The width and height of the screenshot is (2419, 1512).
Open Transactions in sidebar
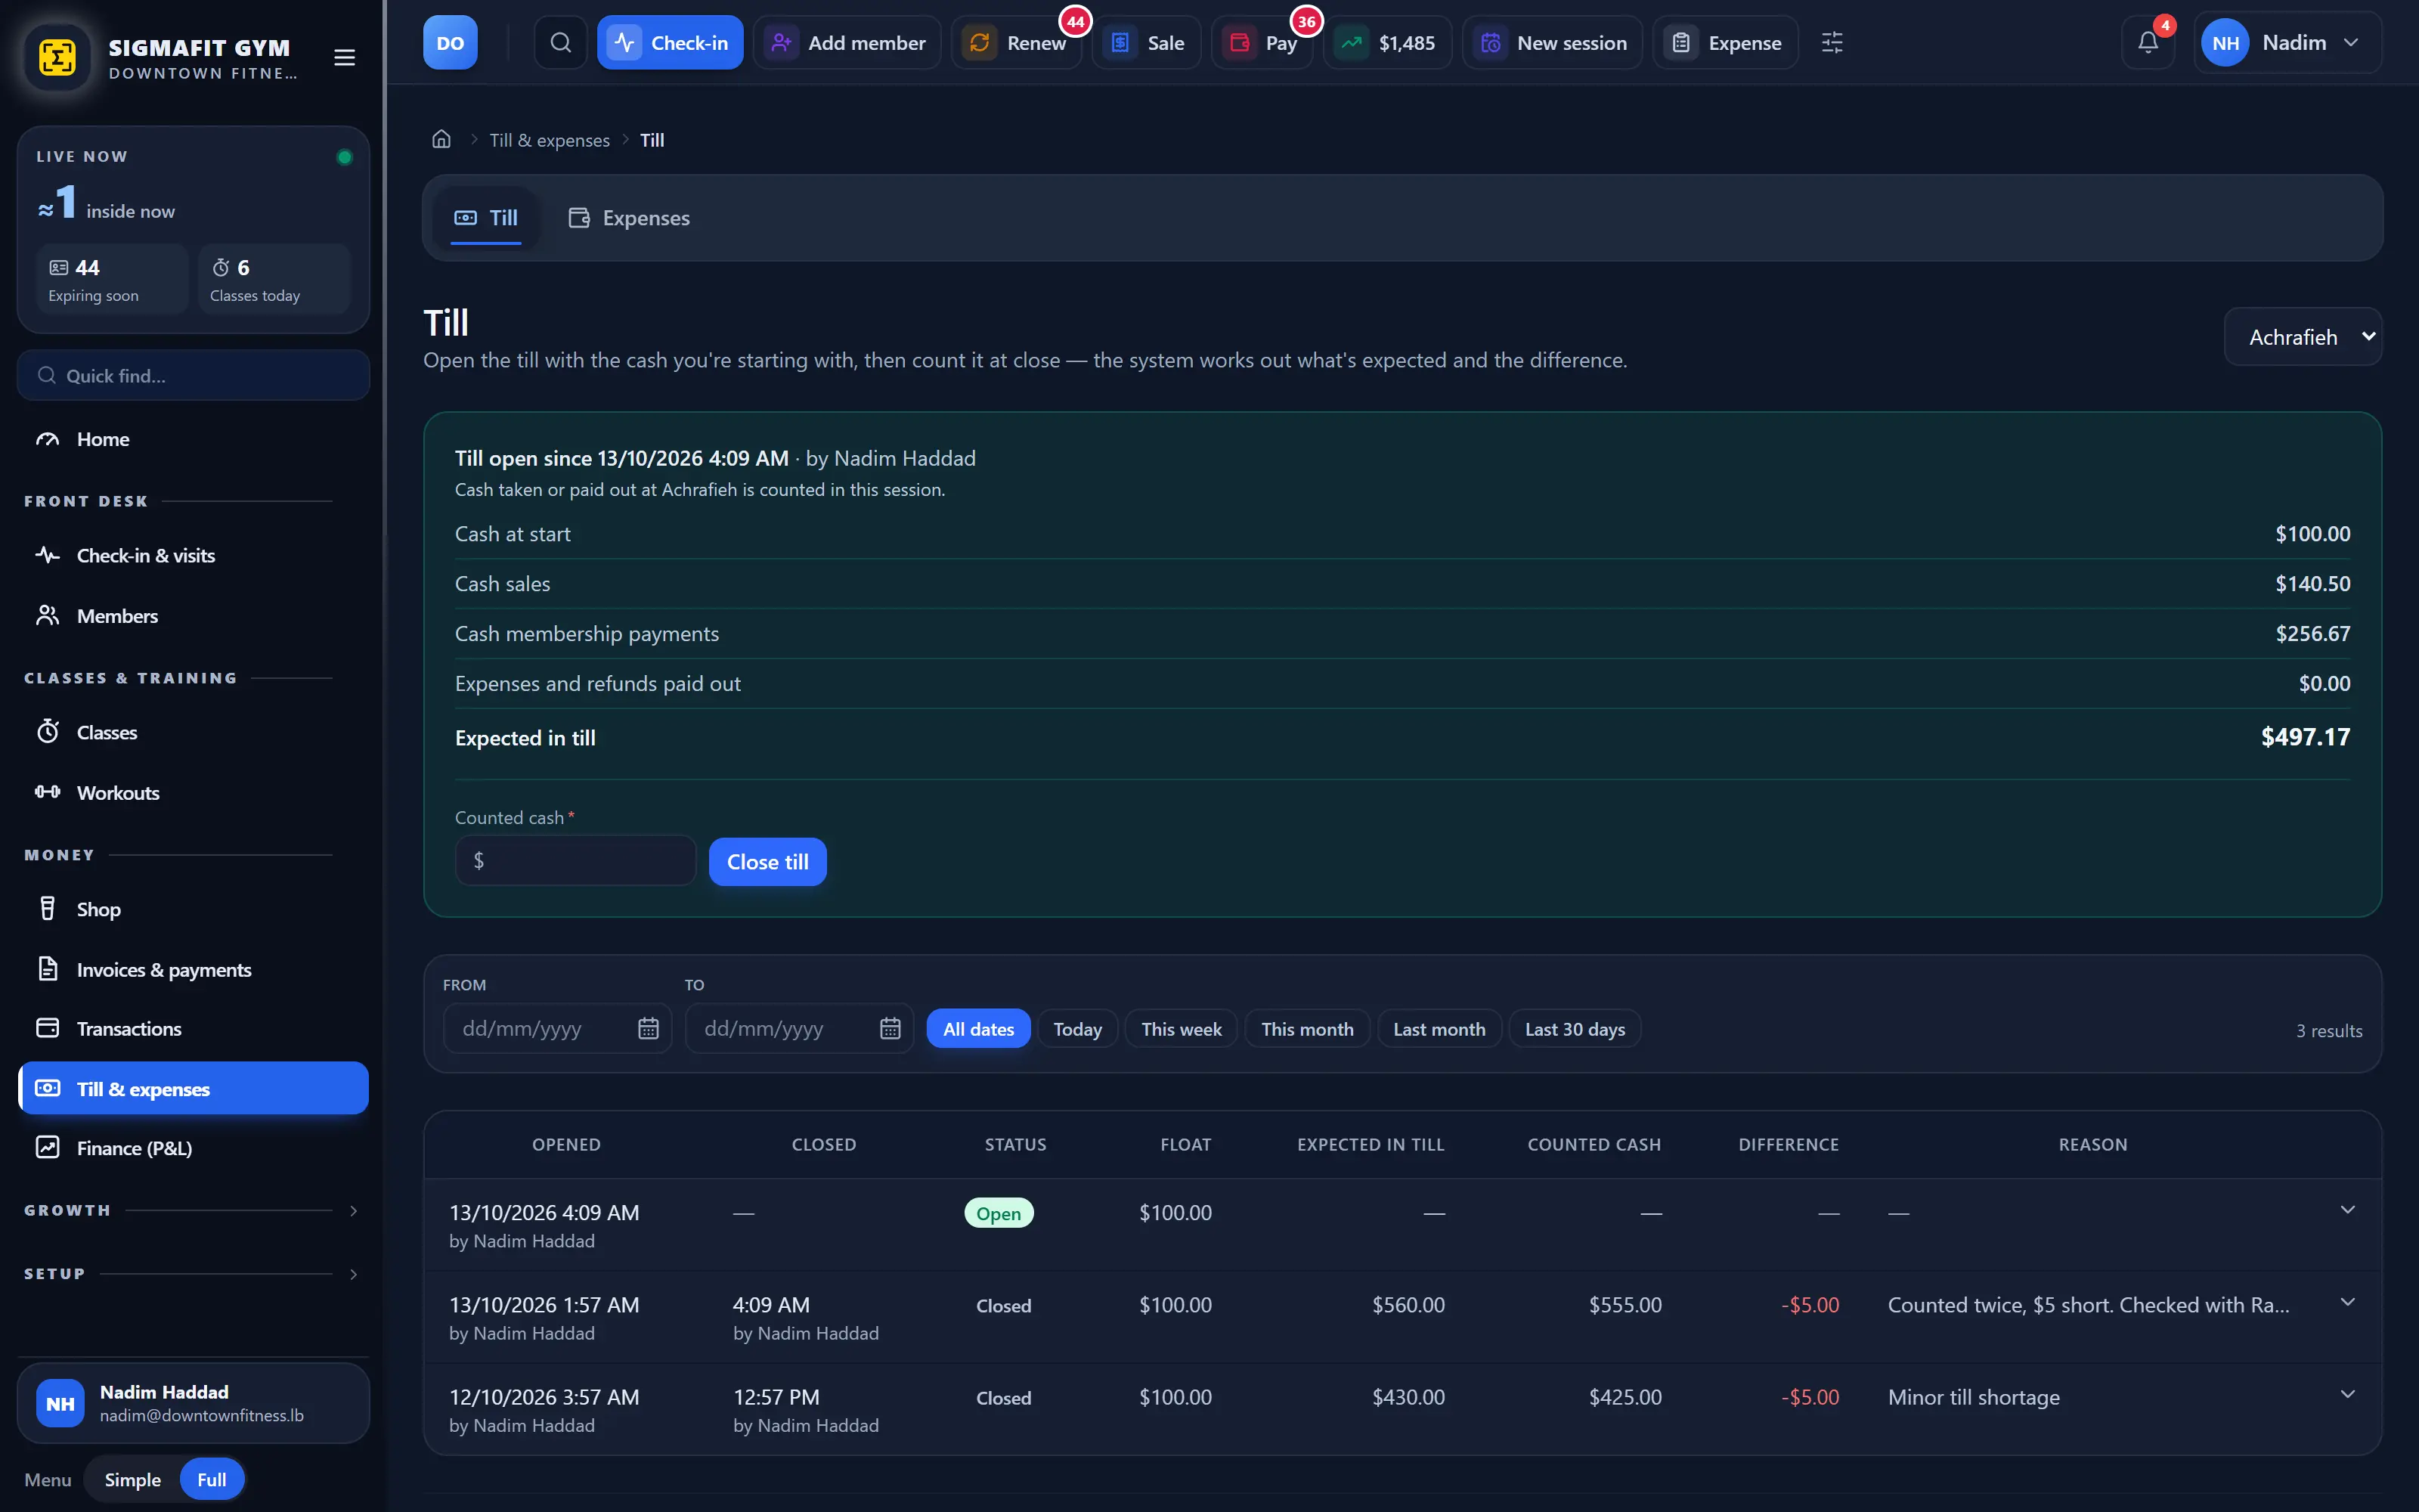(x=193, y=1029)
